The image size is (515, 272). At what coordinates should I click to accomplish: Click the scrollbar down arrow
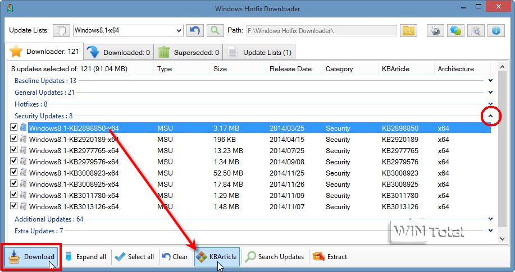pyautogui.click(x=502, y=239)
